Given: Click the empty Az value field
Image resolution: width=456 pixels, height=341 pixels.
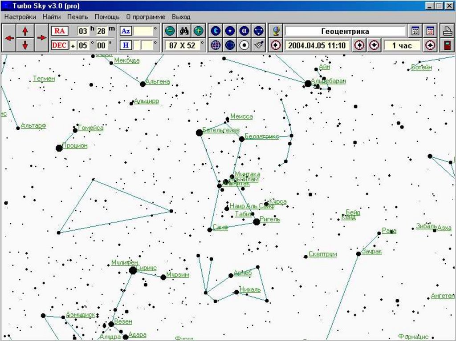Looking at the screenshot, I should tap(143, 31).
